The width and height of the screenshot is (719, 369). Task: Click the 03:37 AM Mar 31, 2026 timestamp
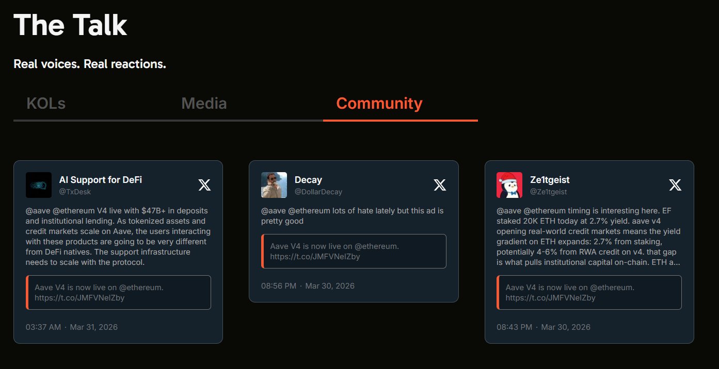pos(72,327)
